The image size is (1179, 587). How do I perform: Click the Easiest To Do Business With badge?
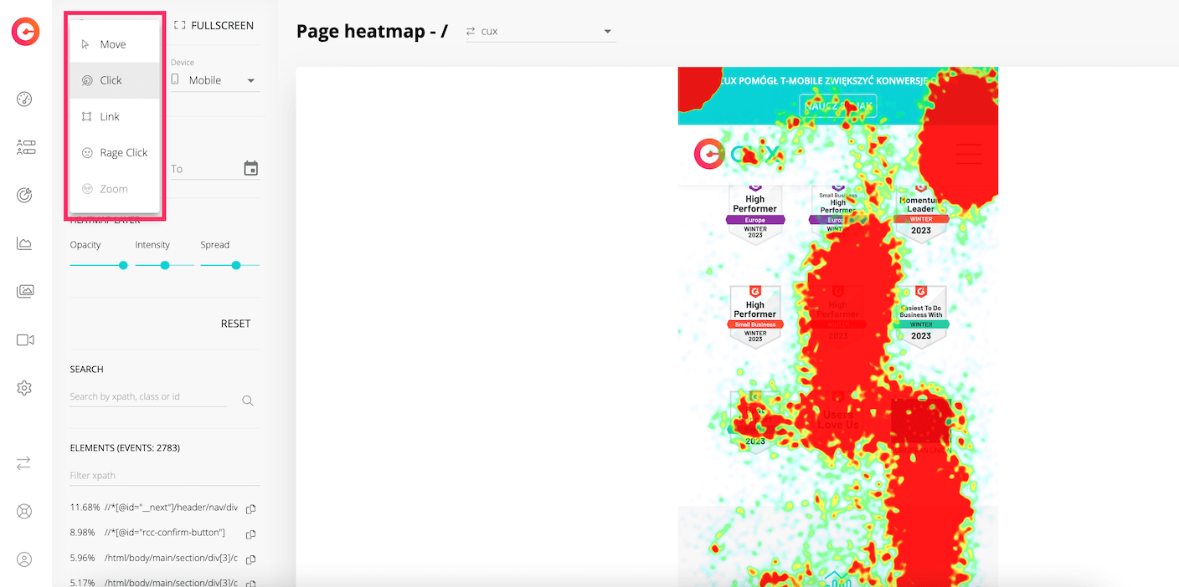point(921,318)
